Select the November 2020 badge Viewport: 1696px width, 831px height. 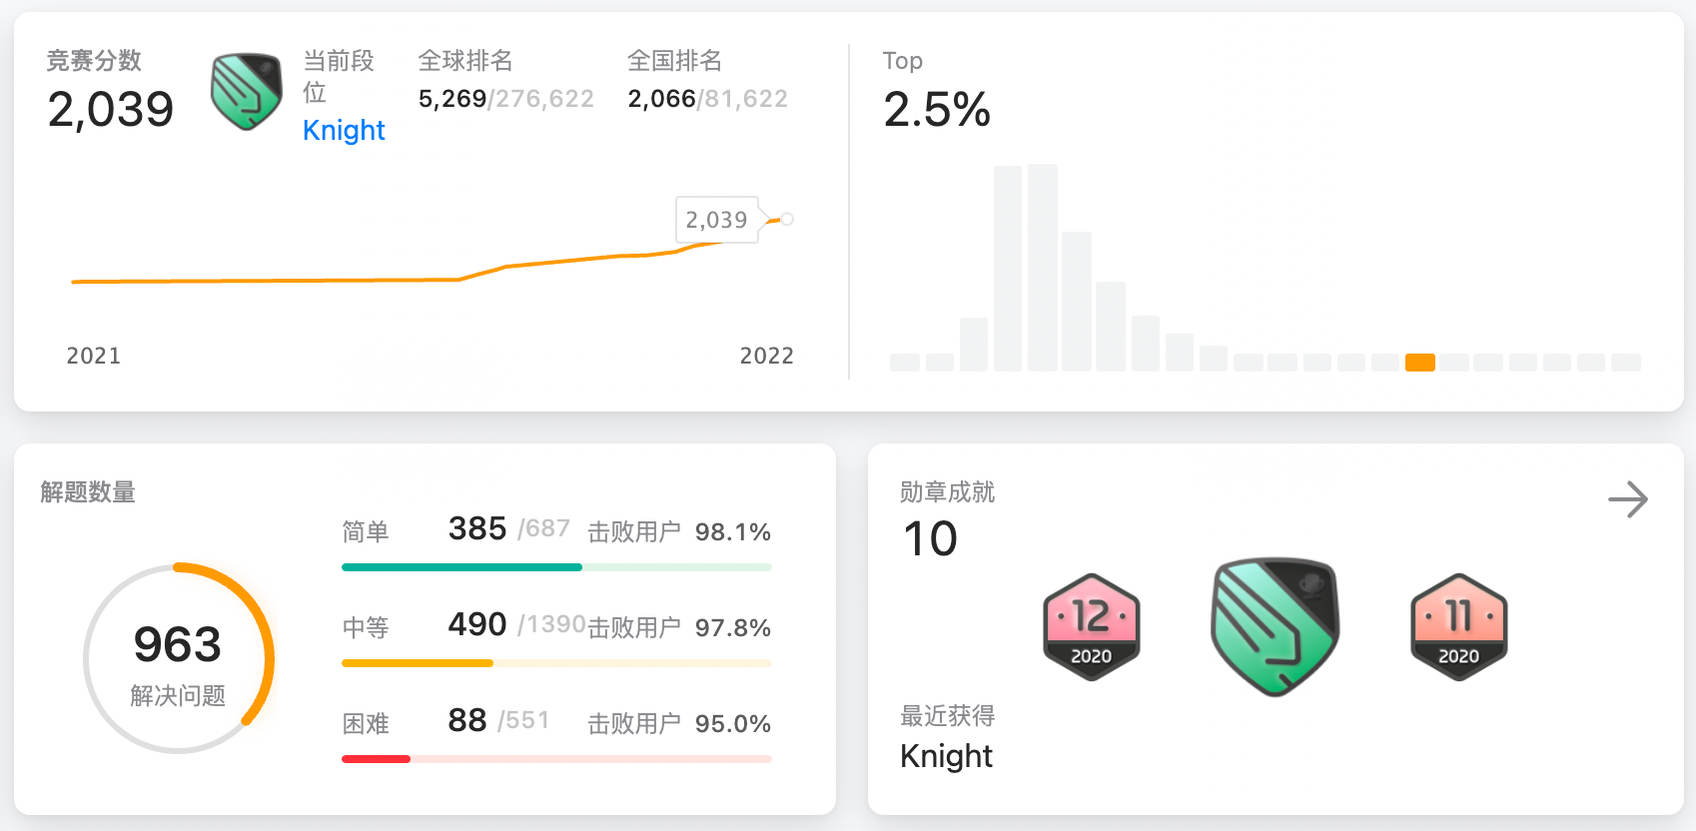[1458, 626]
